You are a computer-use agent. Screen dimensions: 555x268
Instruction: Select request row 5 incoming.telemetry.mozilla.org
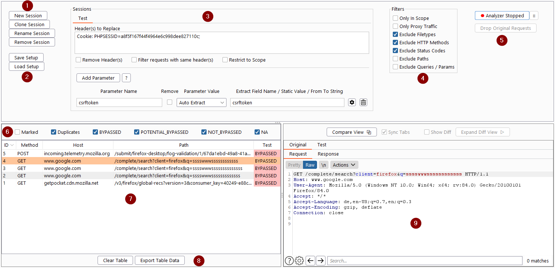(x=141, y=153)
